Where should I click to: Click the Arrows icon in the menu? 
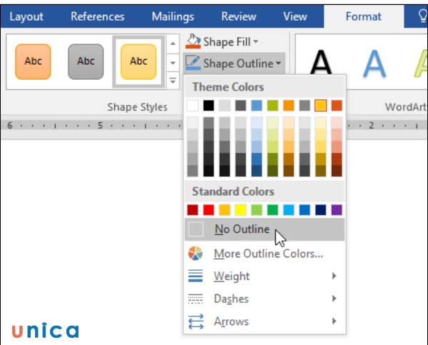click(195, 321)
